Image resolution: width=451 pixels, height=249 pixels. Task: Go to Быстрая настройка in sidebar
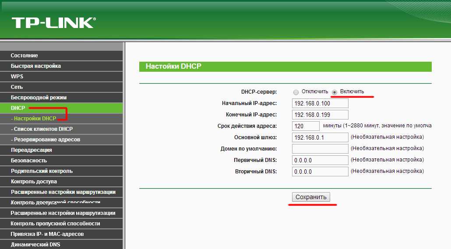tap(36, 66)
